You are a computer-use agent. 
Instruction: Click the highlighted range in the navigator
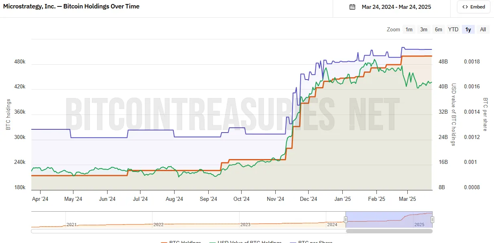389,219
